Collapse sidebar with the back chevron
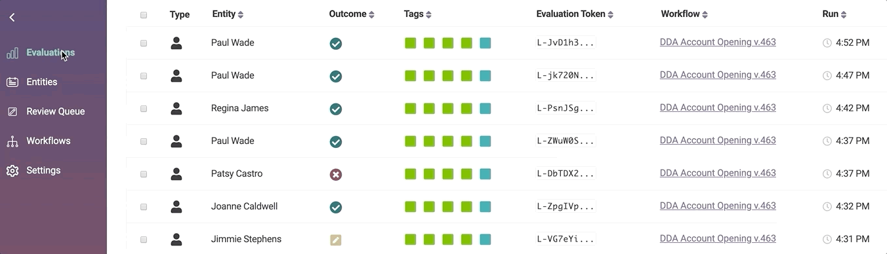The width and height of the screenshot is (887, 254). pyautogui.click(x=12, y=18)
